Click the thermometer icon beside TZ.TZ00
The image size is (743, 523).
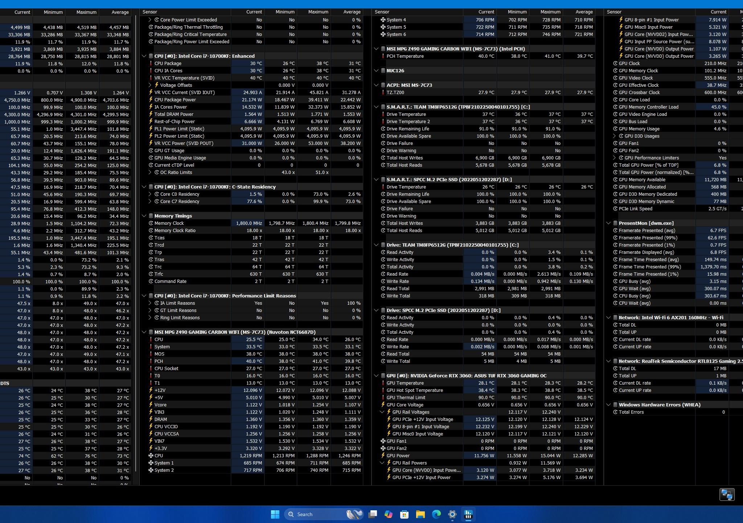pyautogui.click(x=383, y=92)
